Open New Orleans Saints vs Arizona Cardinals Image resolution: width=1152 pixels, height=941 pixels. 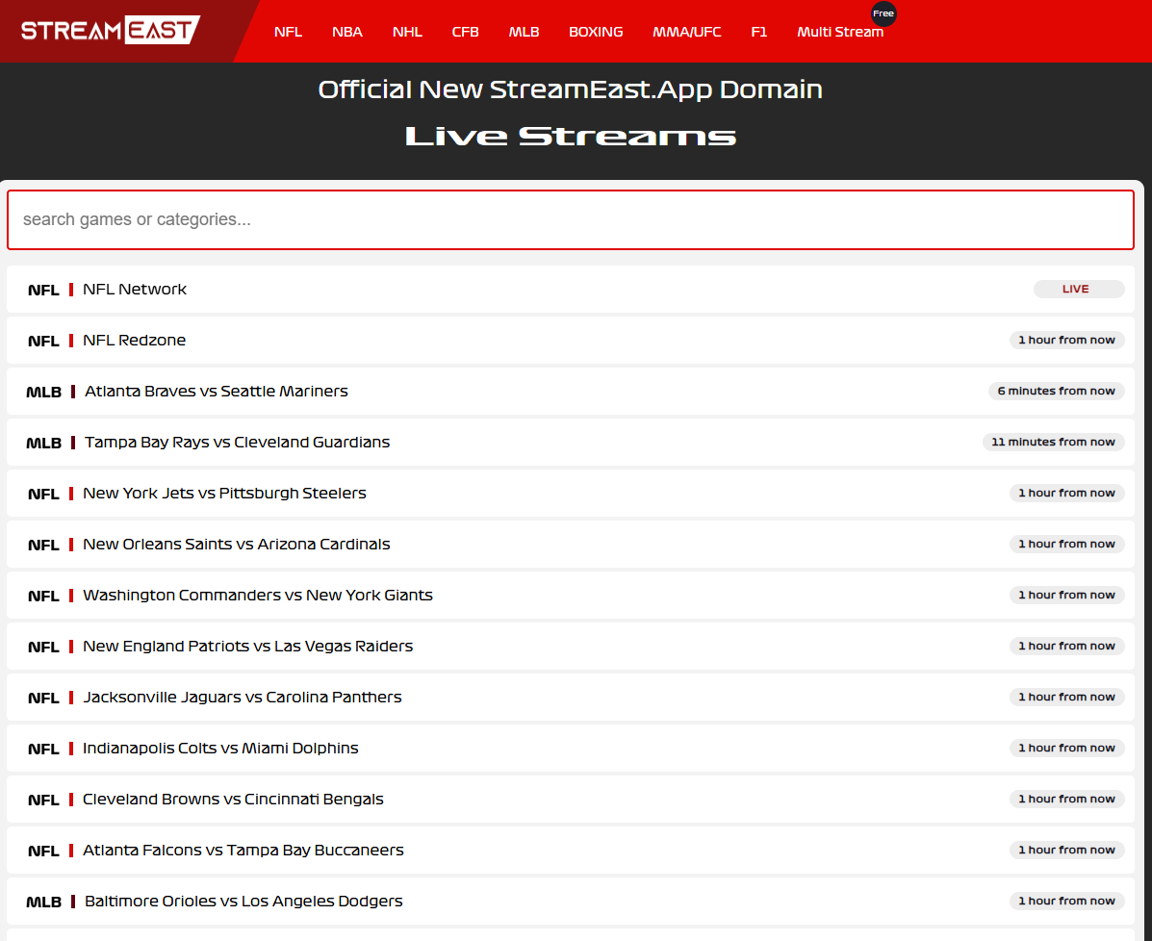(x=570, y=545)
